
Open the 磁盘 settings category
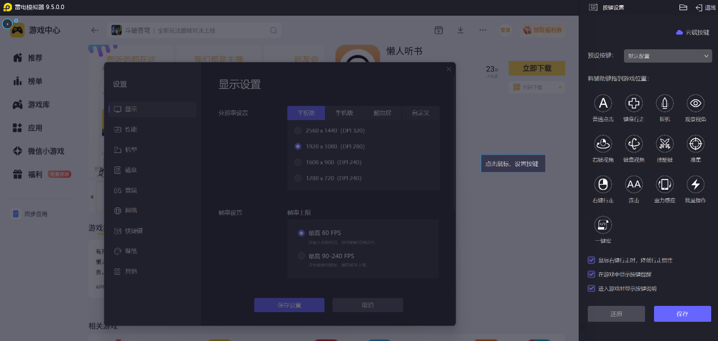[153, 170]
